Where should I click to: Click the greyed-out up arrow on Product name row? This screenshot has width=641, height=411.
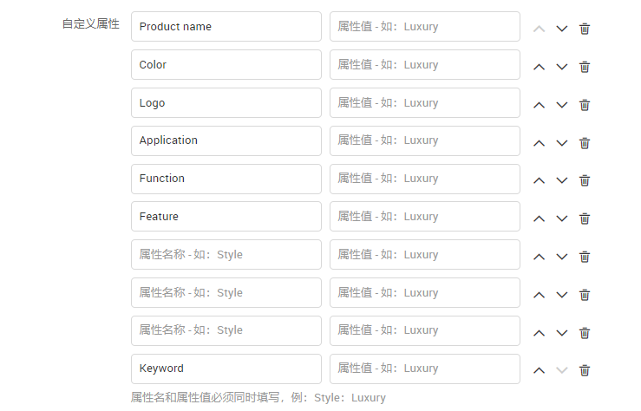click(x=540, y=29)
